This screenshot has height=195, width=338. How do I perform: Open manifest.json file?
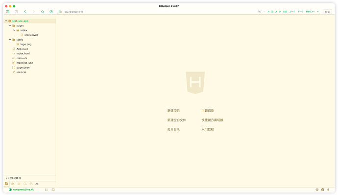click(x=25, y=63)
